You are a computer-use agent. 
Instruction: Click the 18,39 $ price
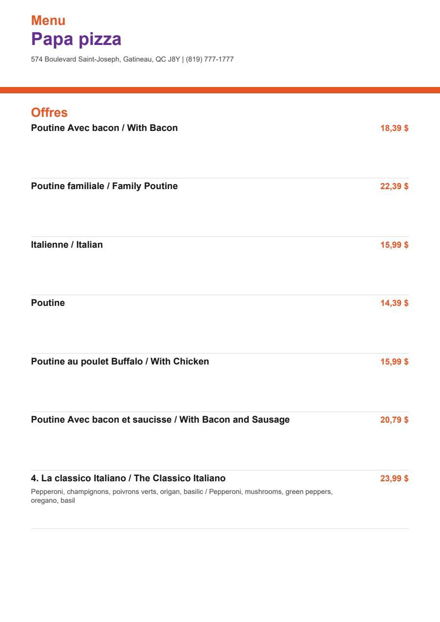point(395,128)
